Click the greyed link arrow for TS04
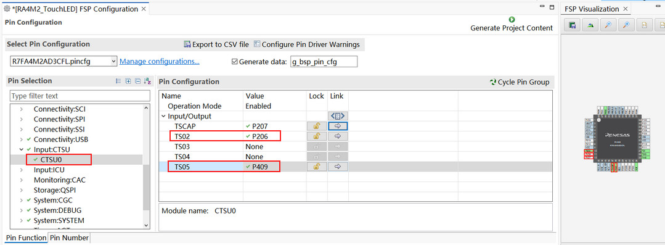The image size is (665, 245). (x=338, y=157)
